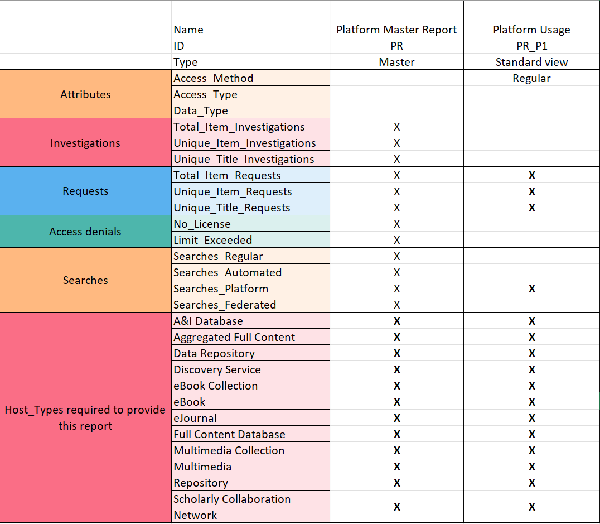The width and height of the screenshot is (600, 524).
Task: Click the 'Searches_Platform' cell
Action: click(x=250, y=288)
